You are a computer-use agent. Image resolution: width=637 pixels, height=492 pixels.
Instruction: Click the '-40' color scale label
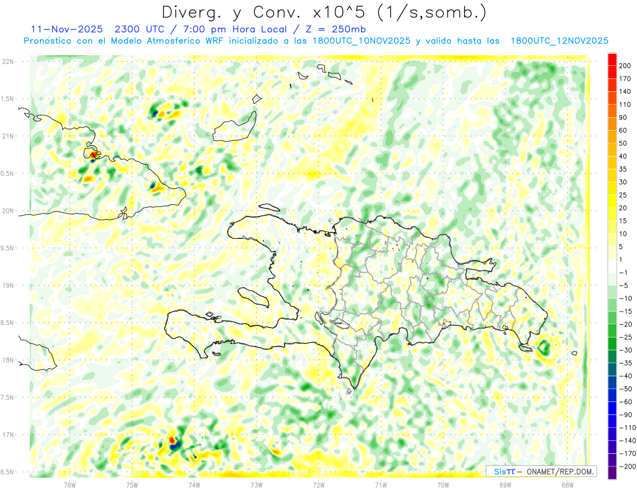pos(626,376)
